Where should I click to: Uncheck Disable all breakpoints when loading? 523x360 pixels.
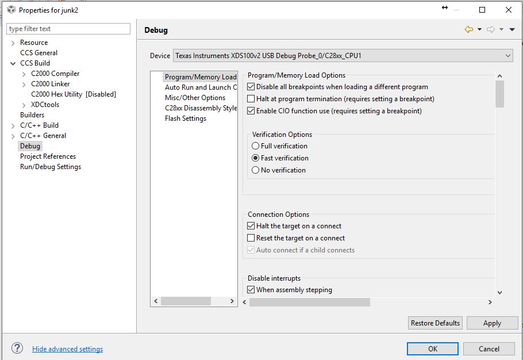tap(251, 87)
